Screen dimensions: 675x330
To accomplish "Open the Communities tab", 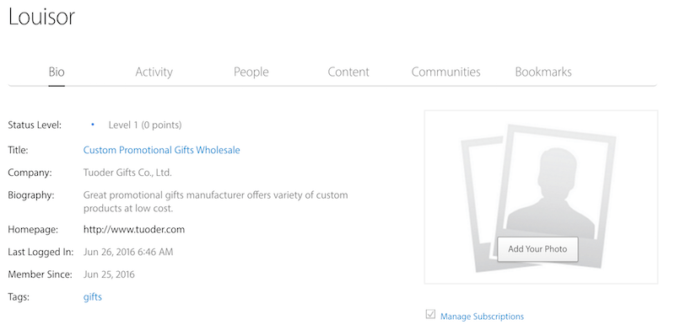I will [x=445, y=72].
